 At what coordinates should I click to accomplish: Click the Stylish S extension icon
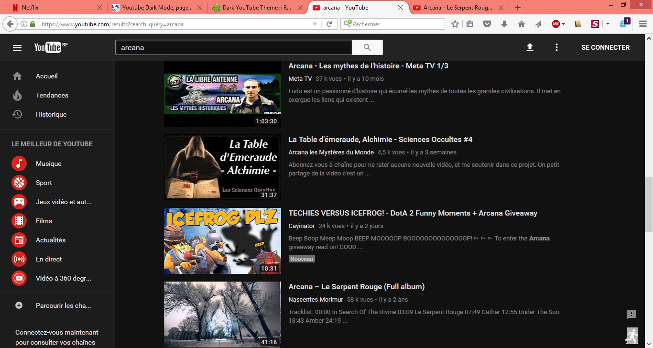point(595,24)
